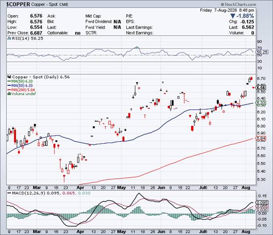Click the Mar label under the price chart
This screenshot has width=273, height=235.
pyautogui.click(x=37, y=188)
